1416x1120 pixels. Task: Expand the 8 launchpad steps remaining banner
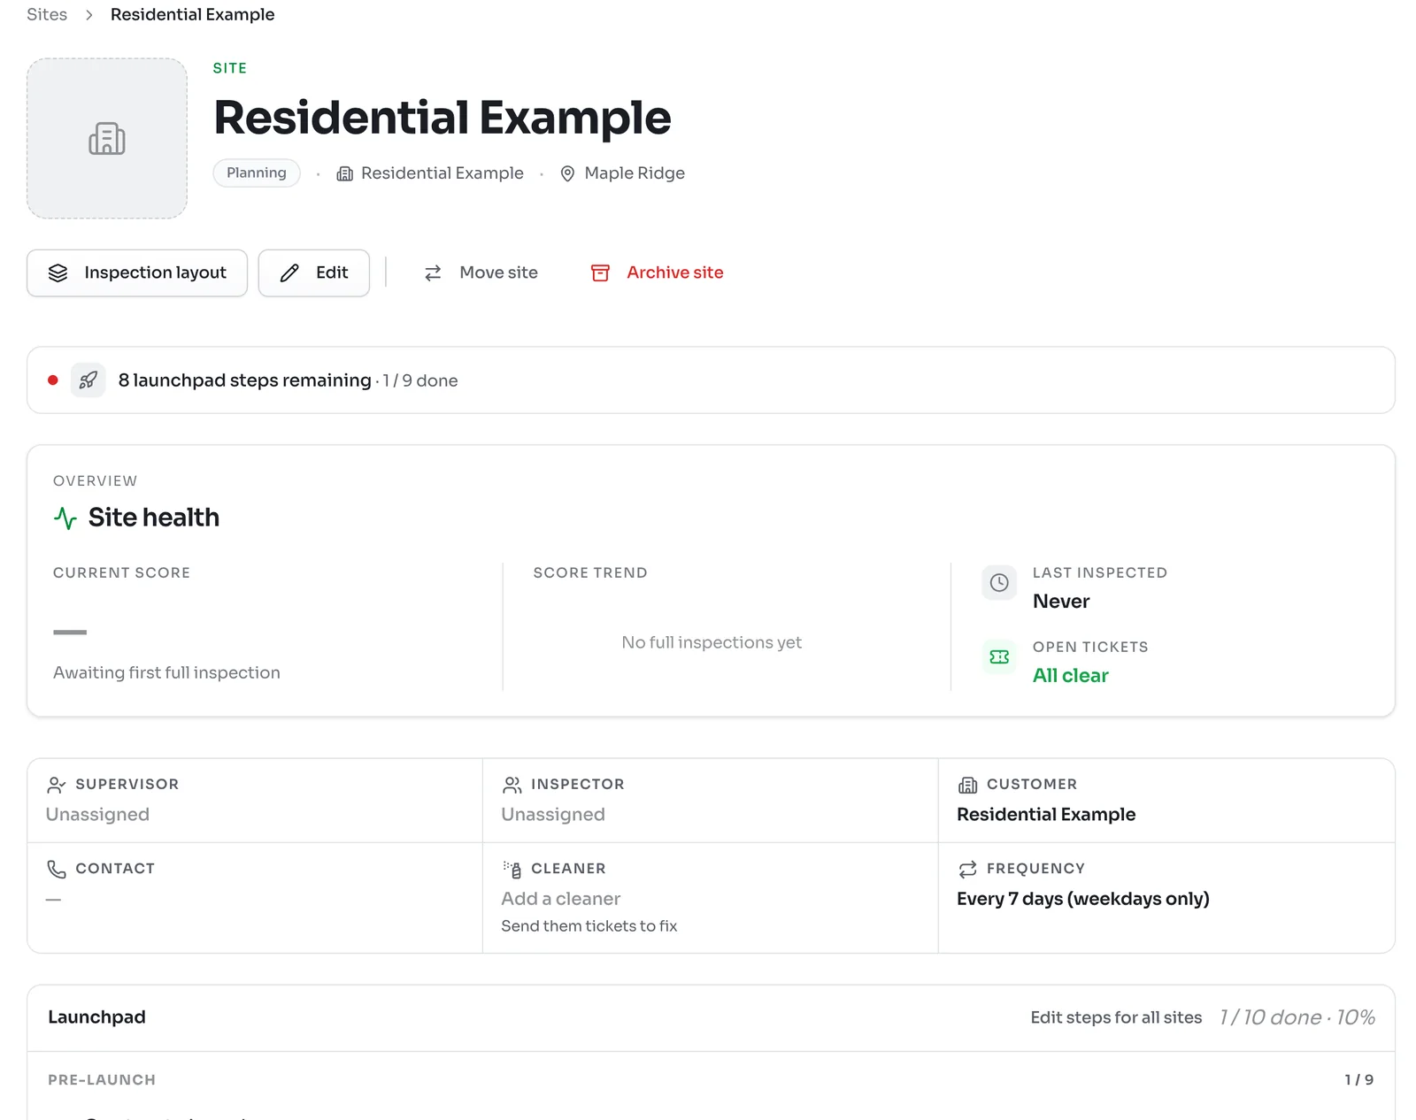pyautogui.click(x=711, y=380)
